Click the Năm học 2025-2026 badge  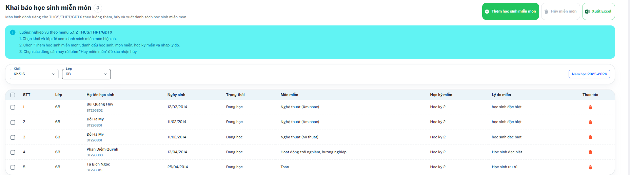[589, 74]
